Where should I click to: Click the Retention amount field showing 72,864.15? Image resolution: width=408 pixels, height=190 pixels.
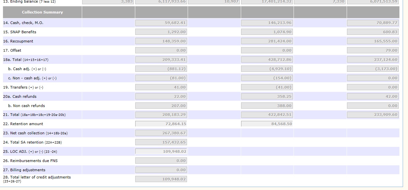161,124
